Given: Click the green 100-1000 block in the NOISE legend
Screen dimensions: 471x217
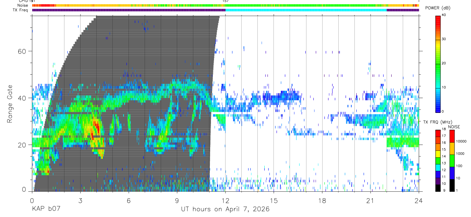Looking at the screenshot, I should tap(452, 160).
